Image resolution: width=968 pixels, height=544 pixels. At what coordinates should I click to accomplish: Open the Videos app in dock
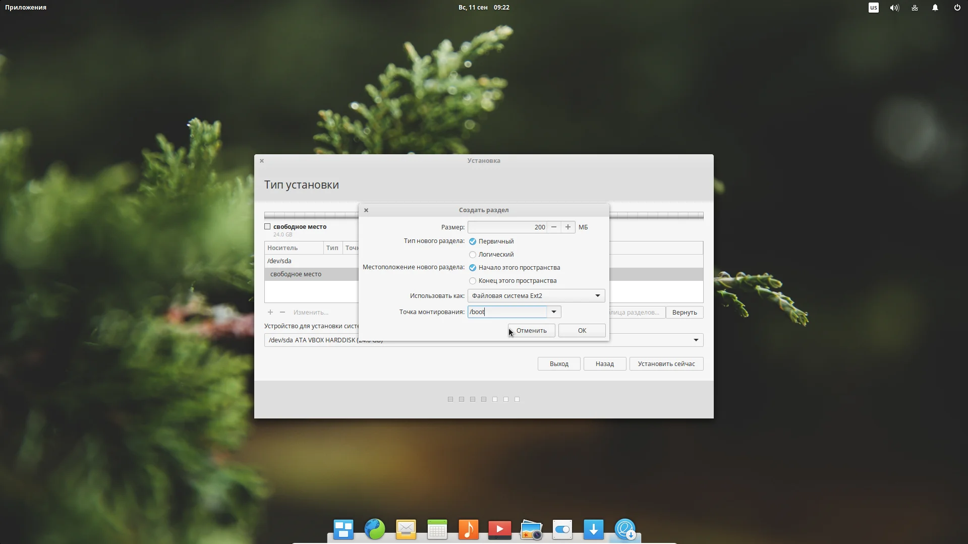click(x=500, y=529)
